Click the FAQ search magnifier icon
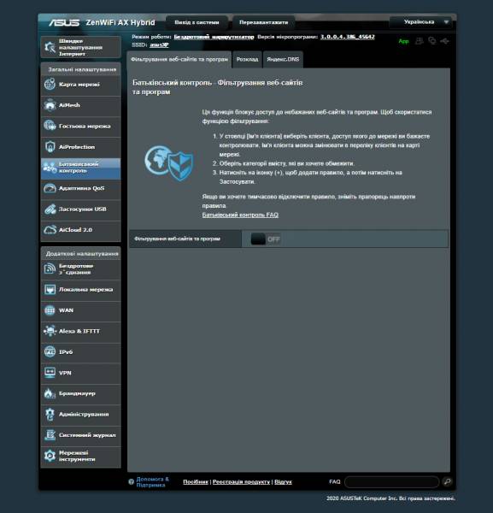 447,481
